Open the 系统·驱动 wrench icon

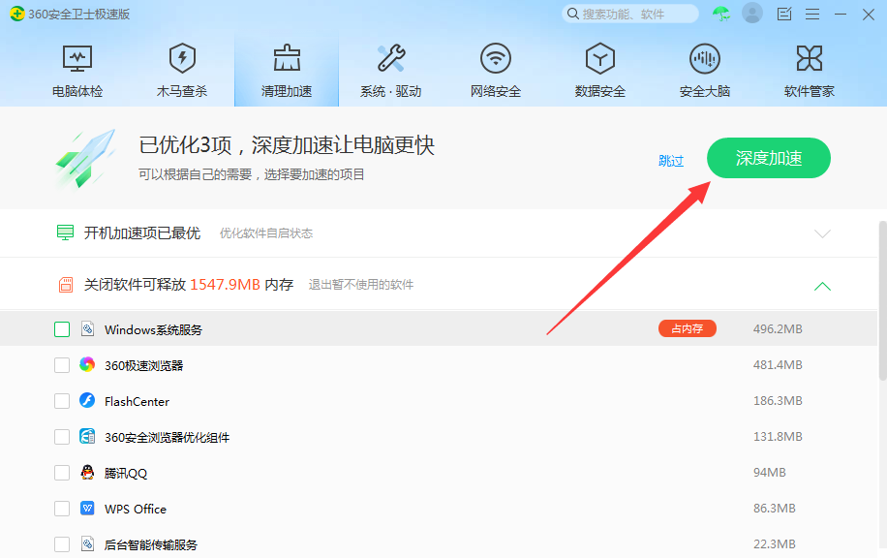[391, 58]
